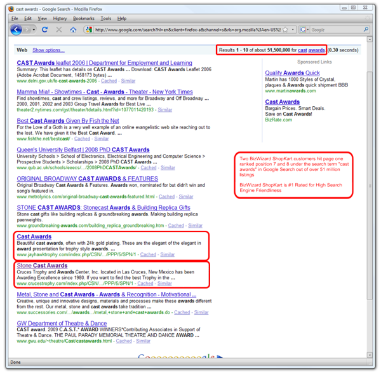The image size is (381, 372).
Task: Click the Stop loading X icon
Action: [x=59, y=30]
